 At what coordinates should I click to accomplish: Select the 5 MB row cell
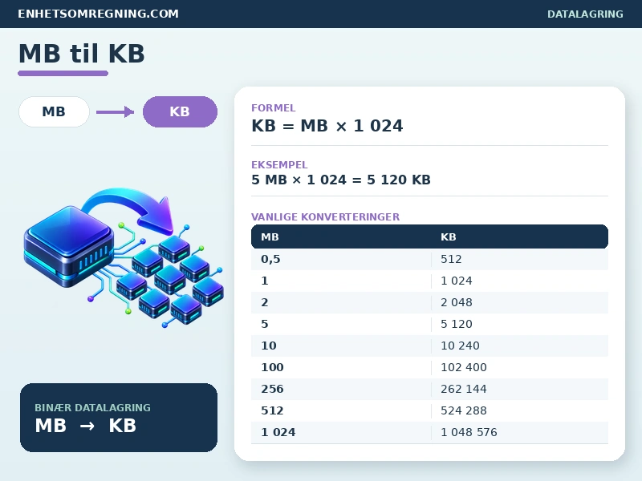tap(341, 325)
